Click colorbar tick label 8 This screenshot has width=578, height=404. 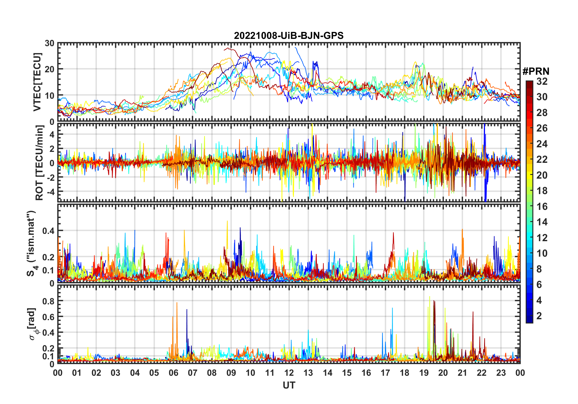(539, 269)
